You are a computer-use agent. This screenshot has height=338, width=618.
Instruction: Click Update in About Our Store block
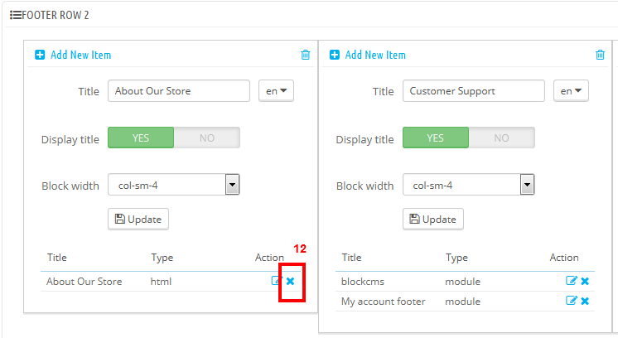[x=138, y=219]
